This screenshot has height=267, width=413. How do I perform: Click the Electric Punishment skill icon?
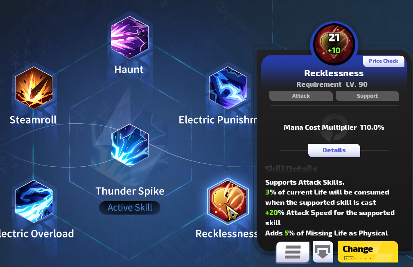click(x=228, y=88)
